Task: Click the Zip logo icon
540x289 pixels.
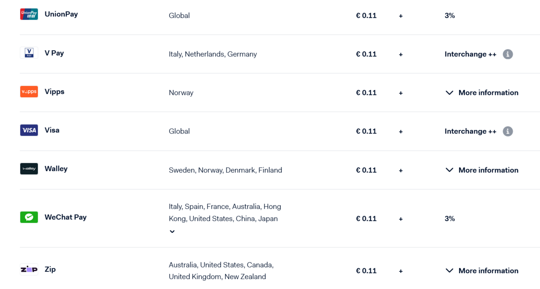Action: 29,270
